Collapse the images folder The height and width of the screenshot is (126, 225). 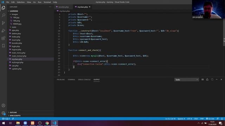pyautogui.click(x=15, y=14)
